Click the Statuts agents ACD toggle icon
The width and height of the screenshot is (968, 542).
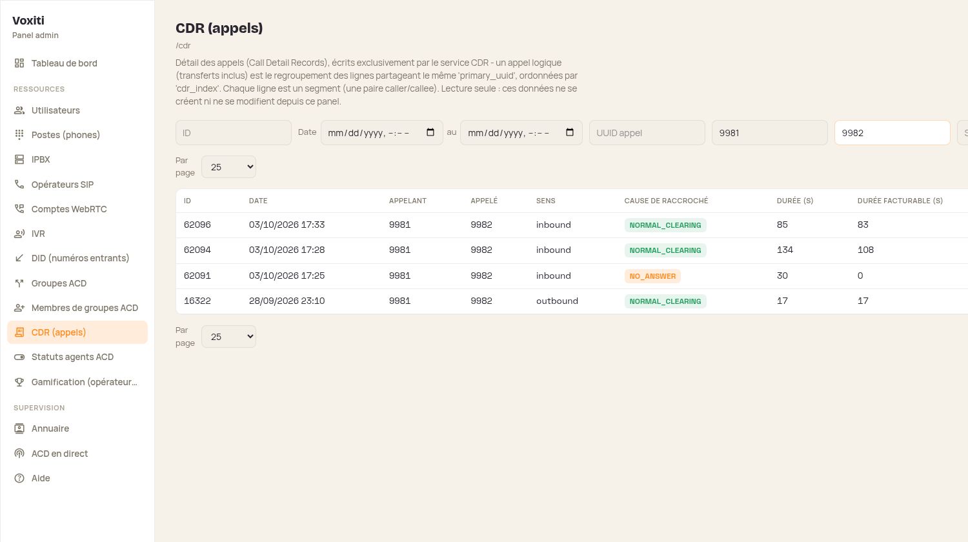click(x=19, y=357)
